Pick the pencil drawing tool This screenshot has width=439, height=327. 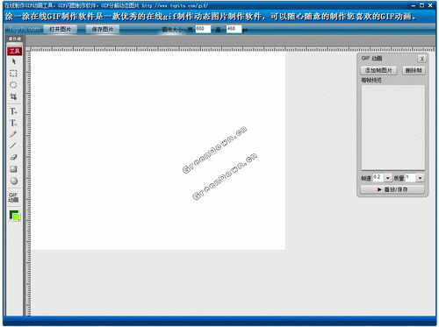[13, 134]
